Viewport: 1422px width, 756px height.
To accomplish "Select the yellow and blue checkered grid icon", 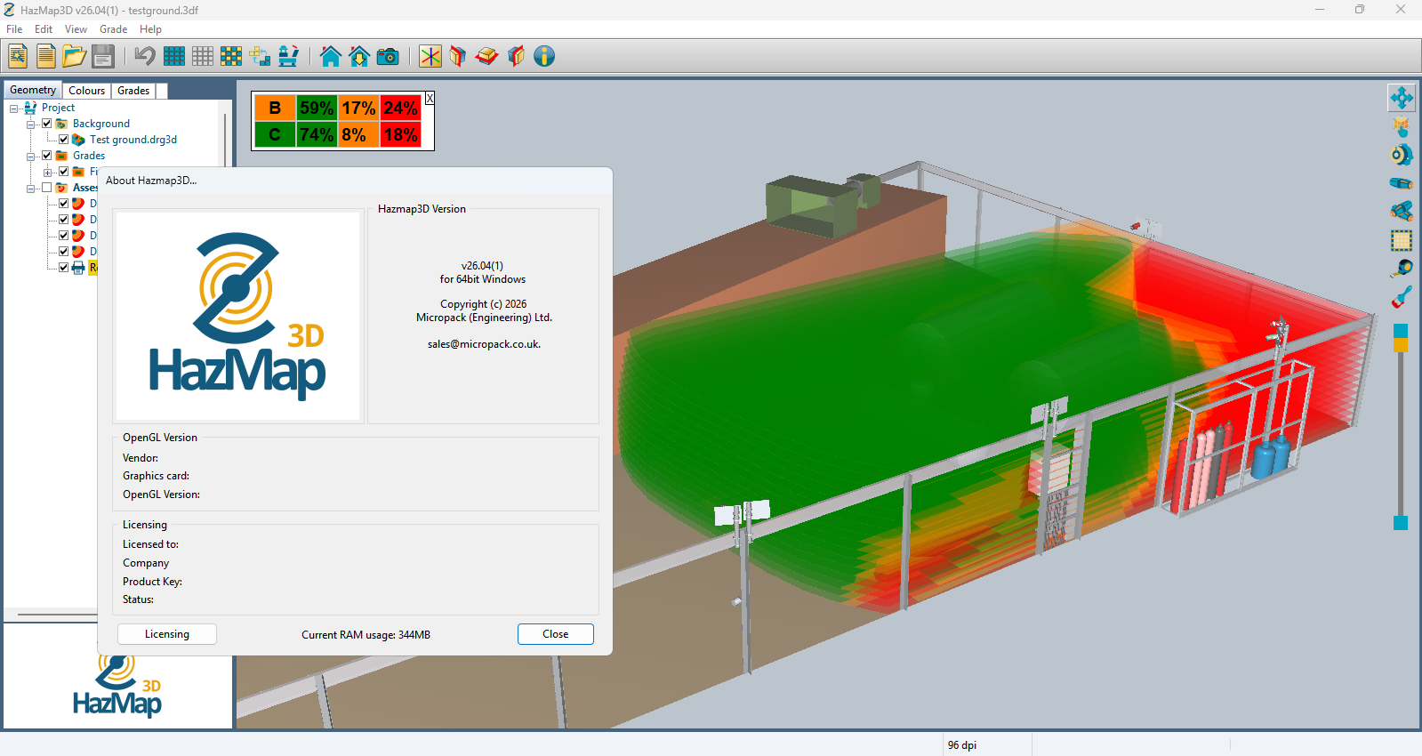I will 231,56.
